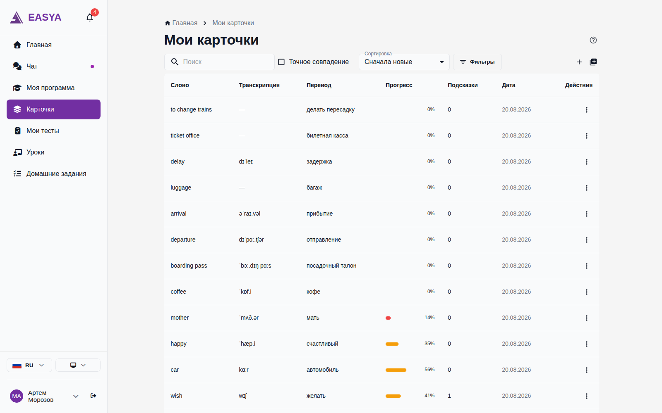This screenshot has height=413, width=662.
Task: Sort by the Прогресс column header
Action: pos(399,85)
